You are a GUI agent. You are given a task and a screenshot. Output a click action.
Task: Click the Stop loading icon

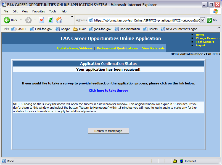click(x=41, y=20)
